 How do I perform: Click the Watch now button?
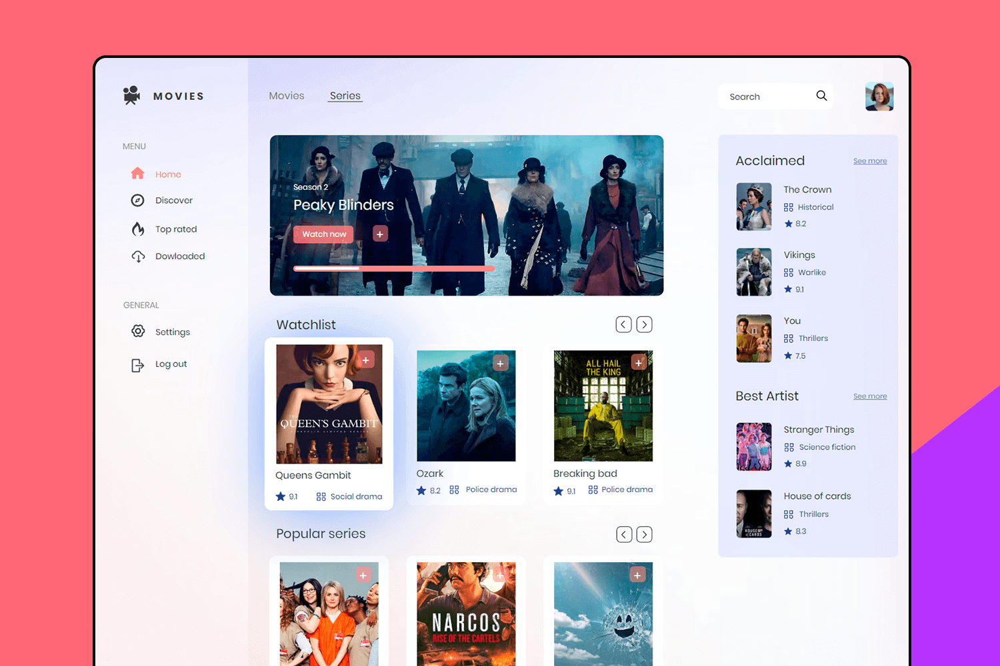point(324,234)
